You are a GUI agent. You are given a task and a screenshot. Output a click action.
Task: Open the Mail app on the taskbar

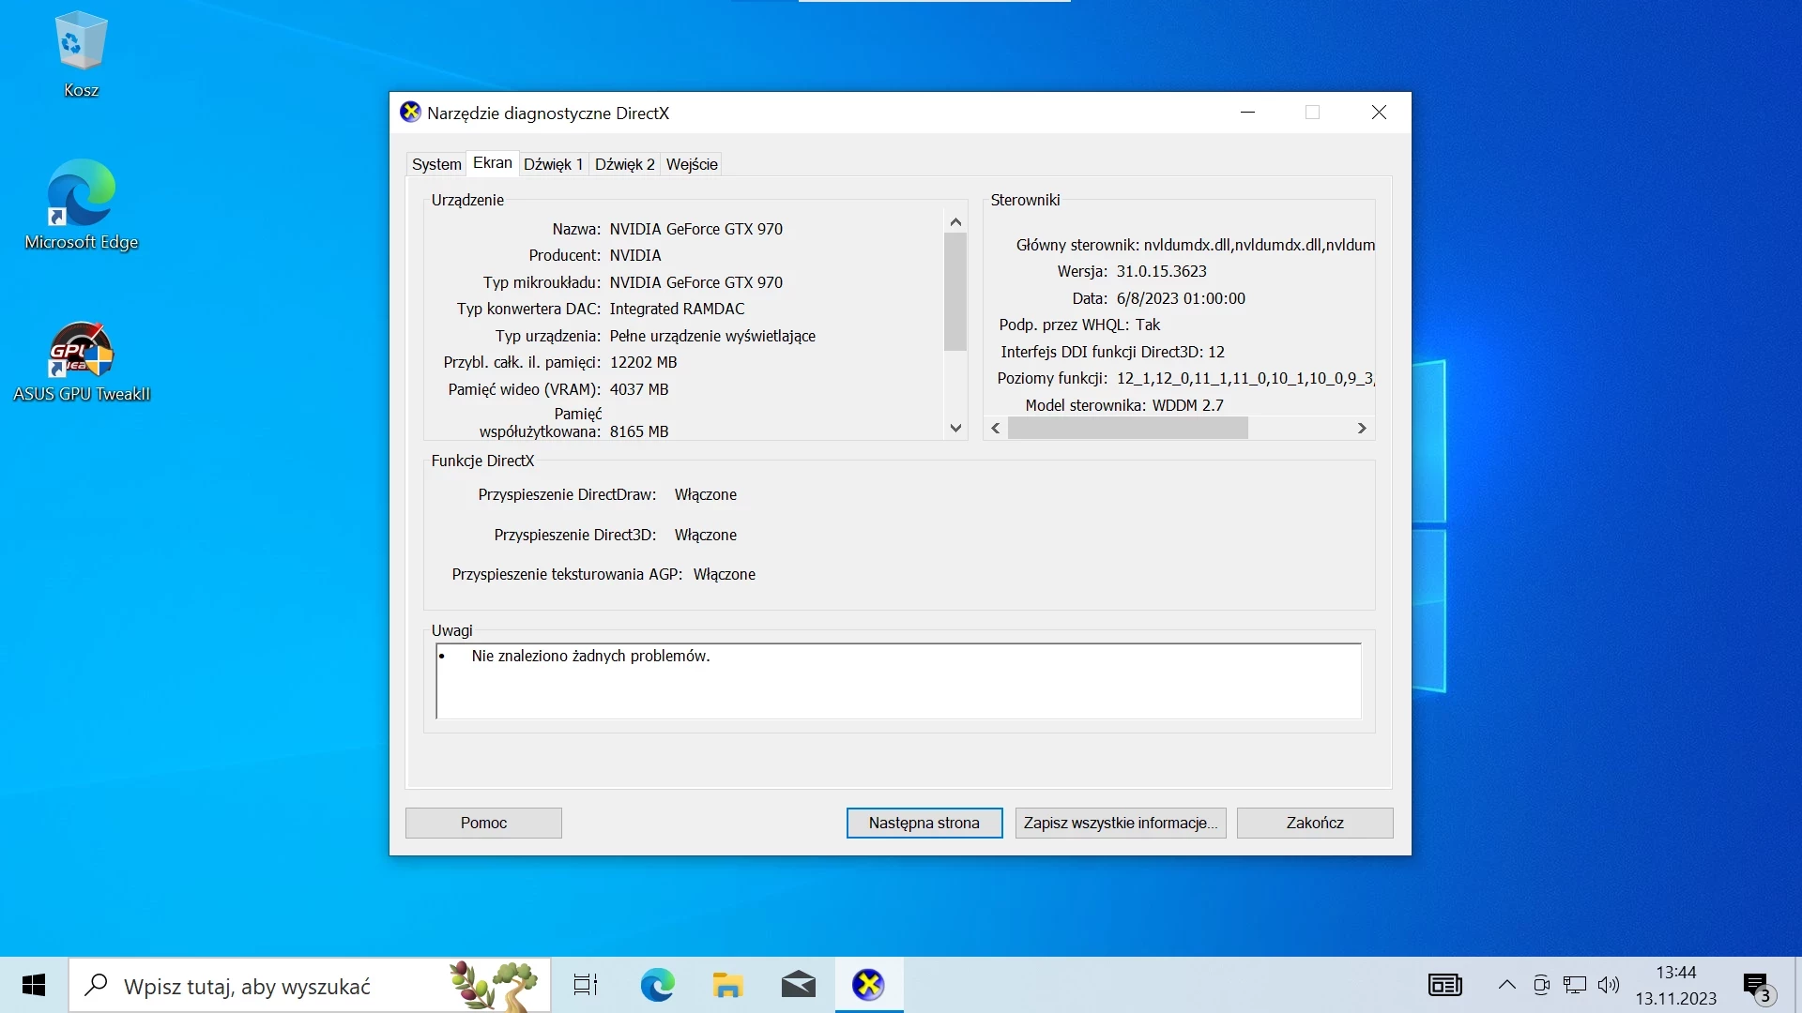tap(798, 985)
